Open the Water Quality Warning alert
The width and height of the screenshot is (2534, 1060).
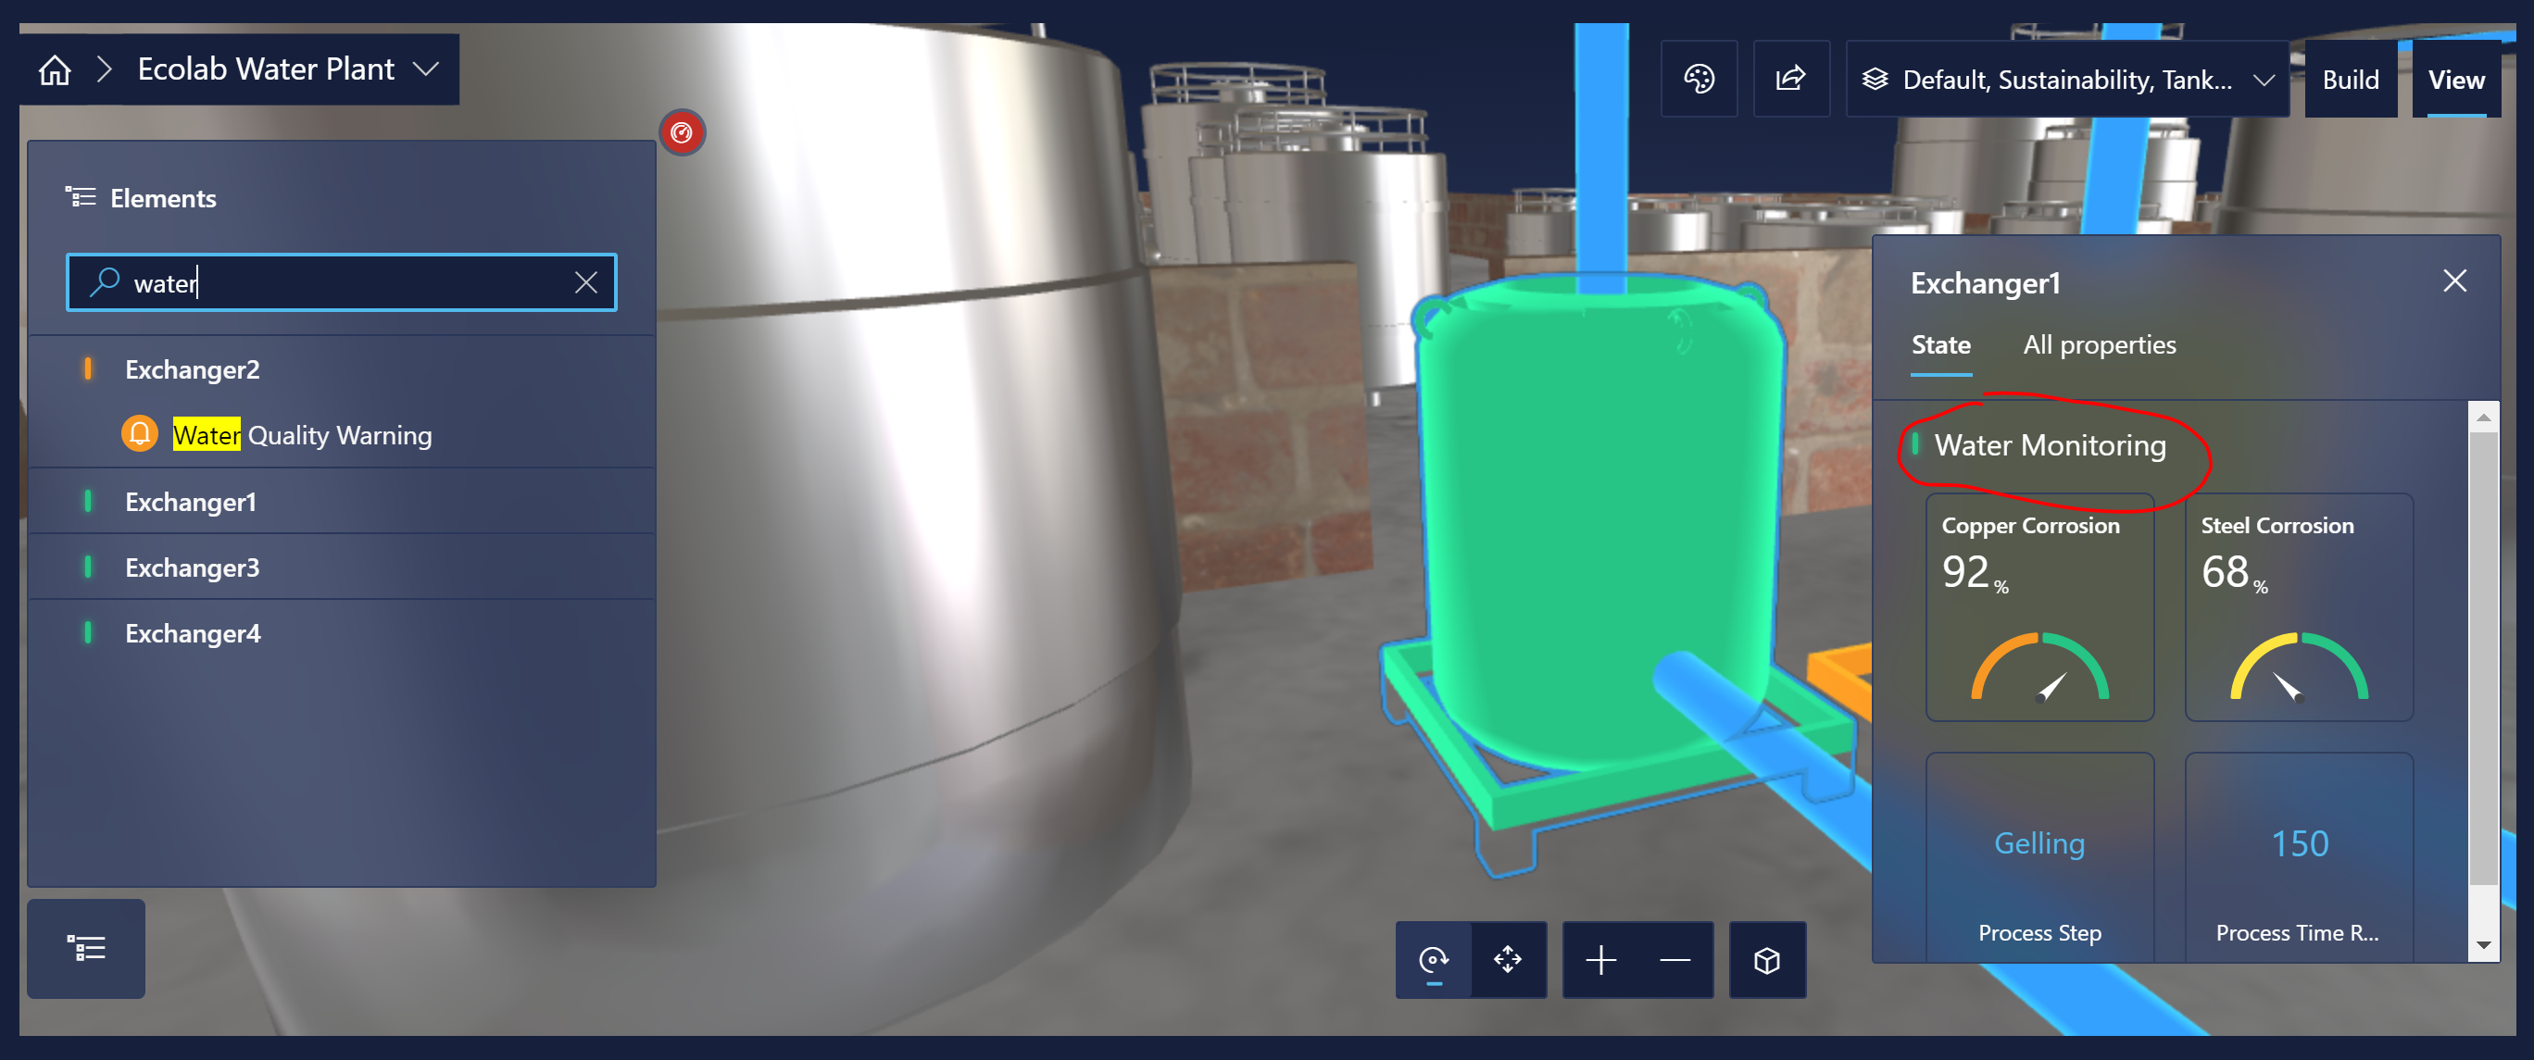click(301, 434)
